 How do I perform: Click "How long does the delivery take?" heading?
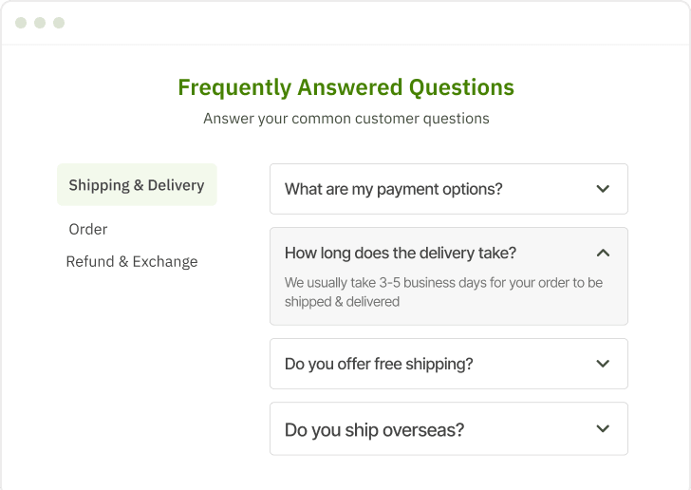[x=401, y=254]
